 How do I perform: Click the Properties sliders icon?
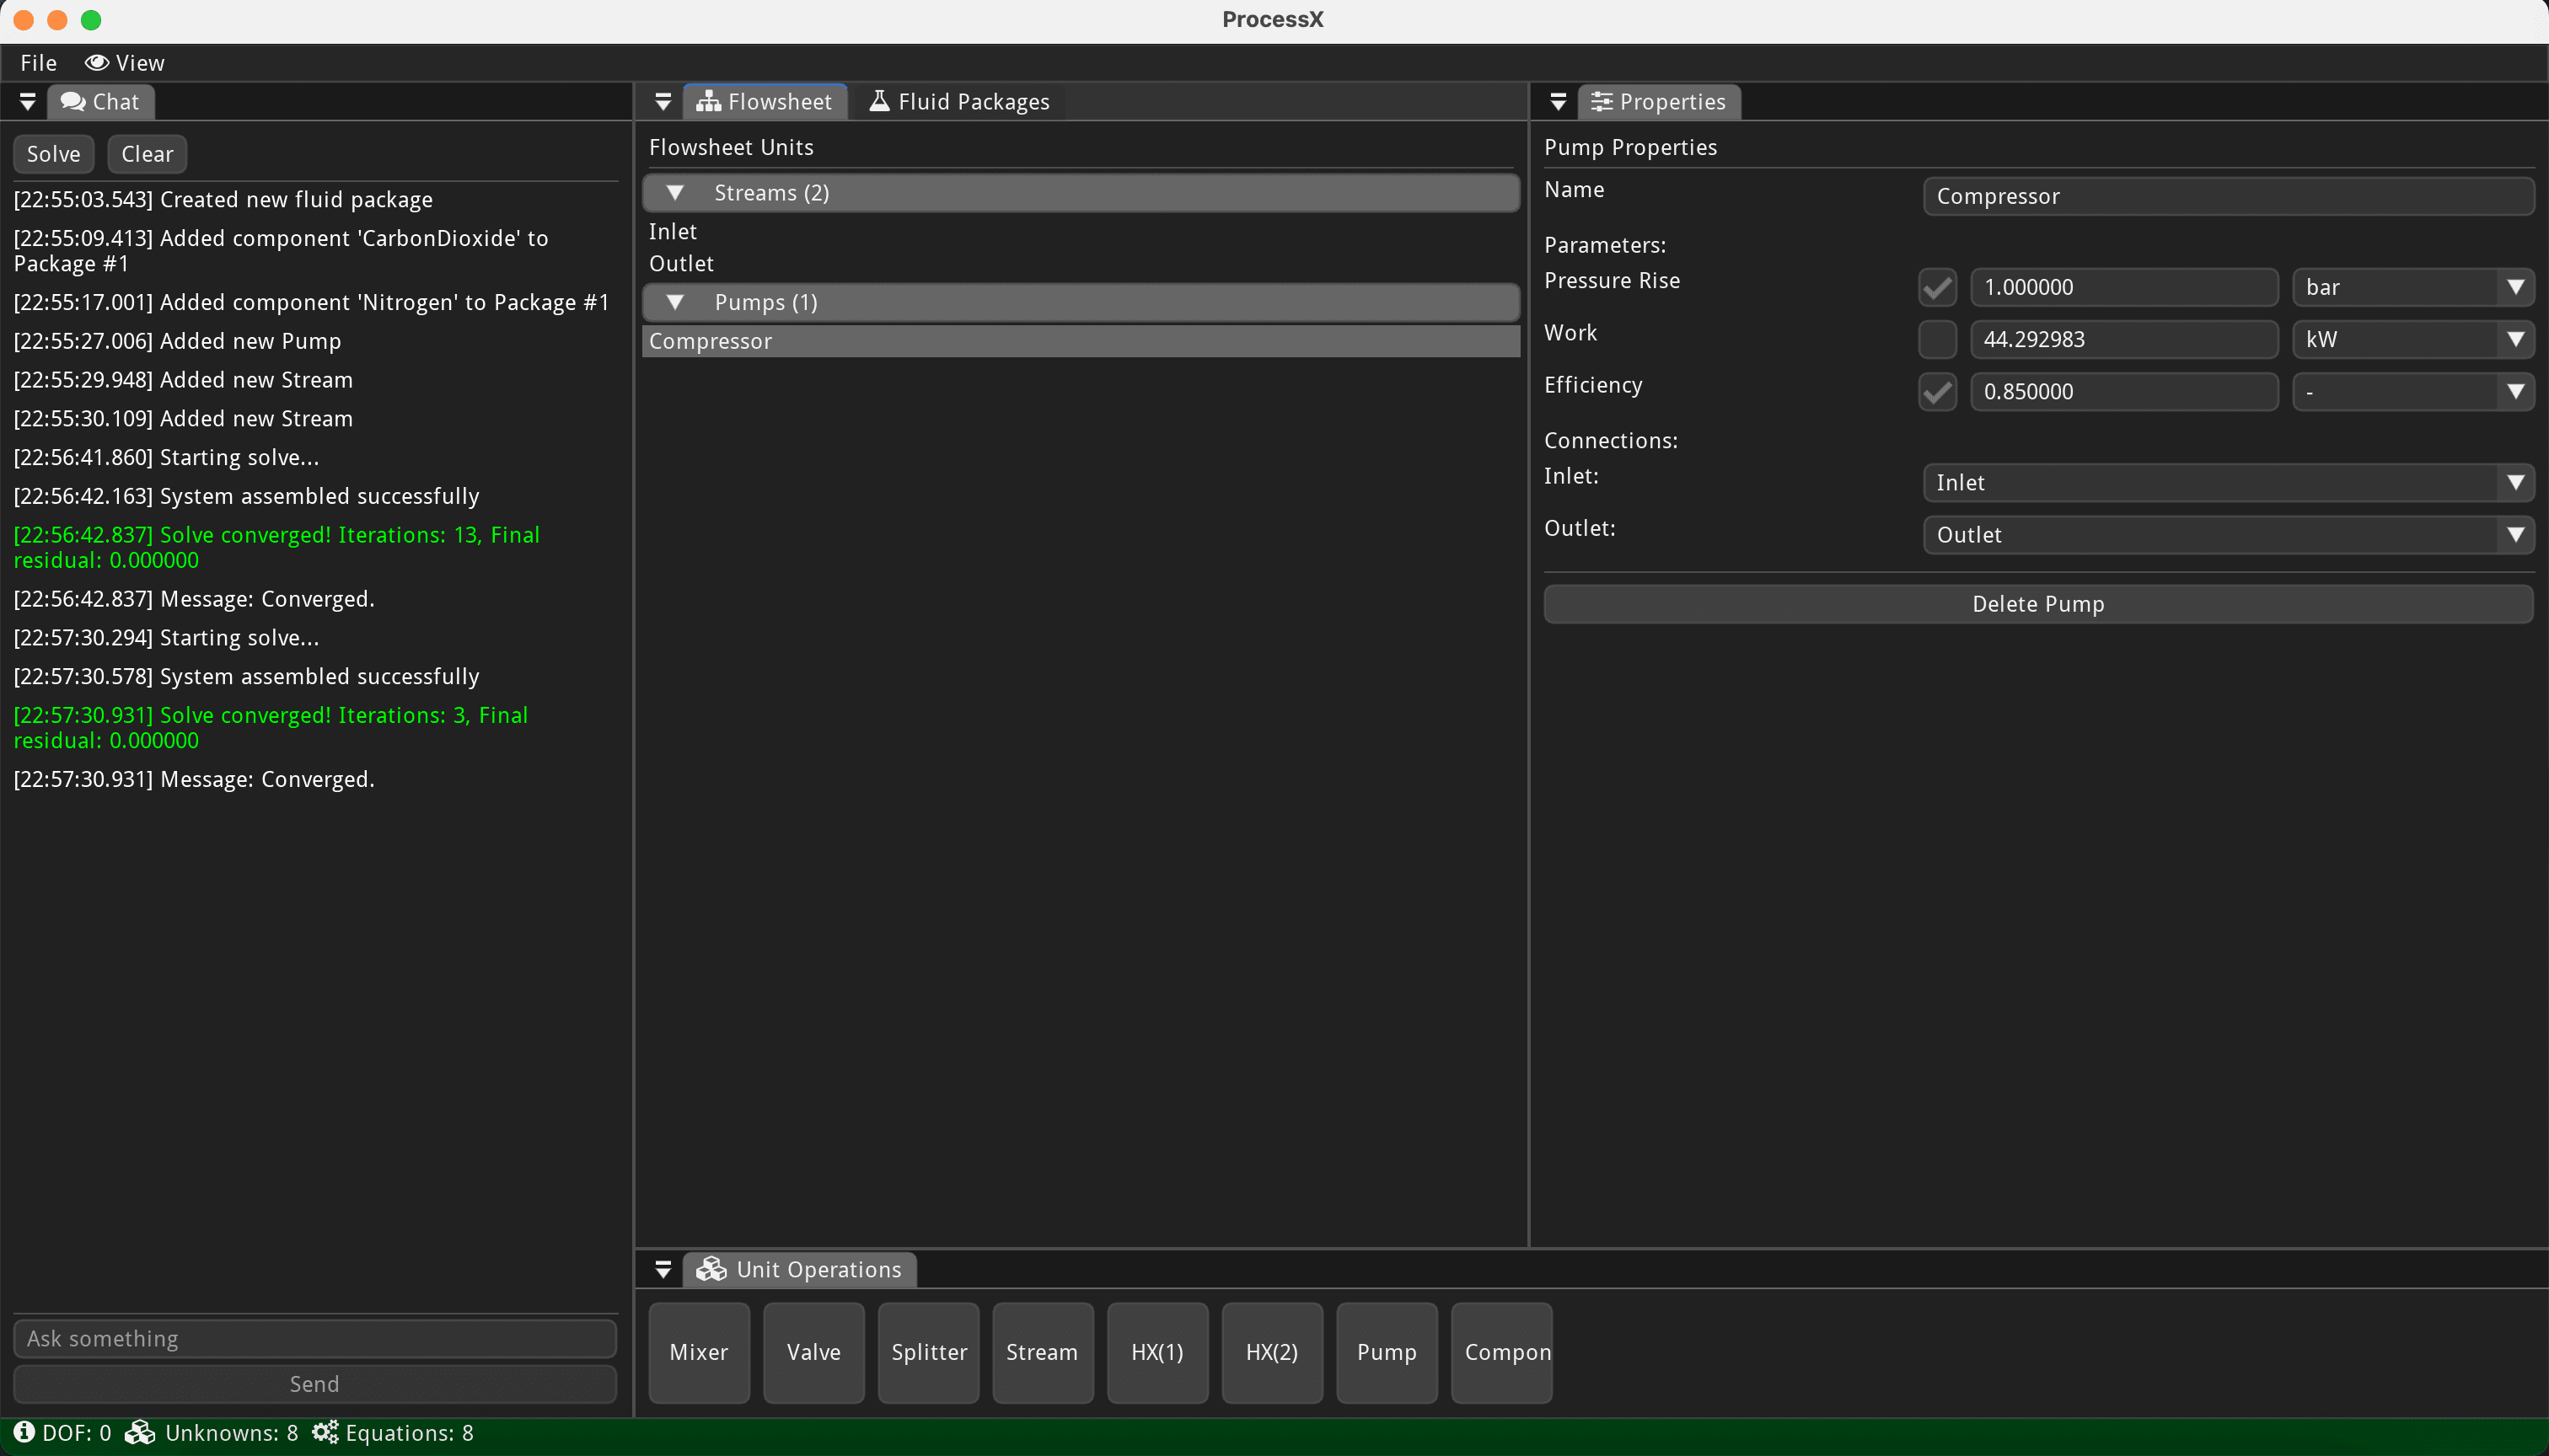1602,101
